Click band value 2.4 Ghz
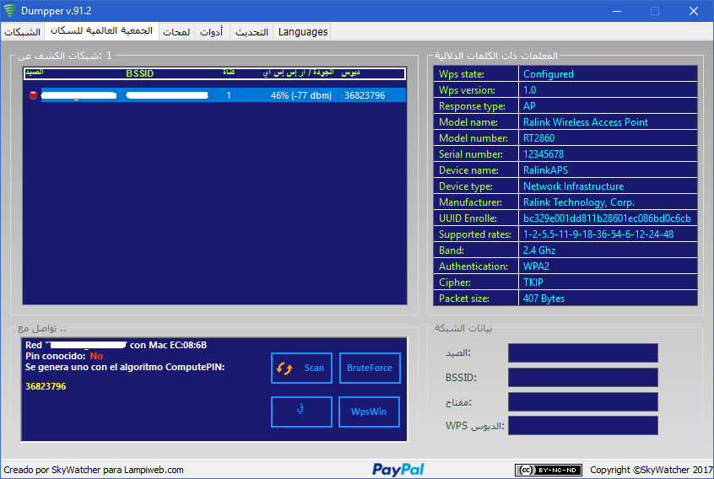The width and height of the screenshot is (714, 479). point(539,250)
